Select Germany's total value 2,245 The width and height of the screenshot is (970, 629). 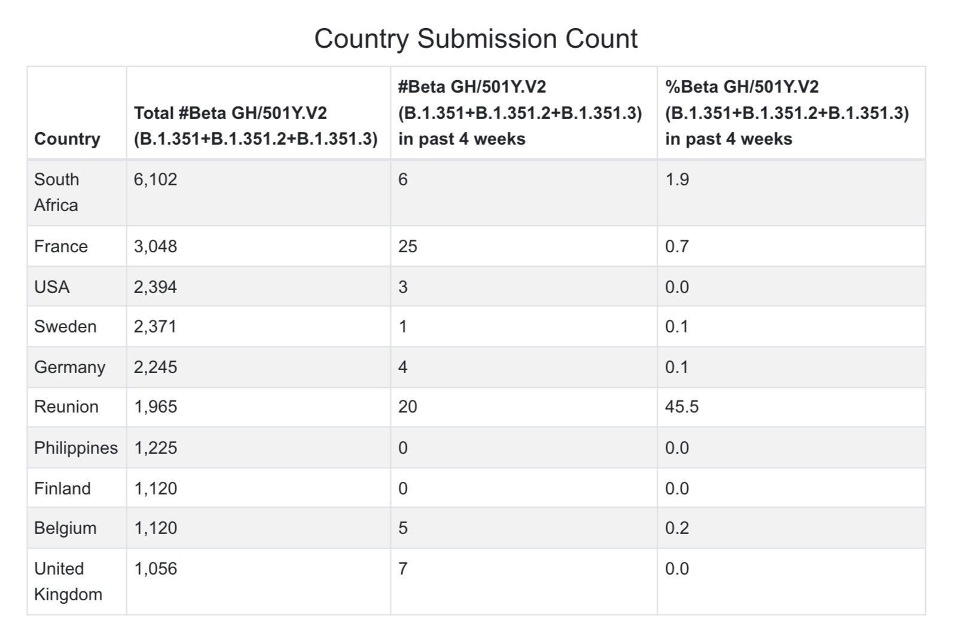(155, 367)
